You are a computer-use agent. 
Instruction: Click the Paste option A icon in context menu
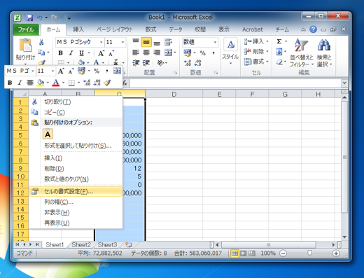click(x=48, y=134)
